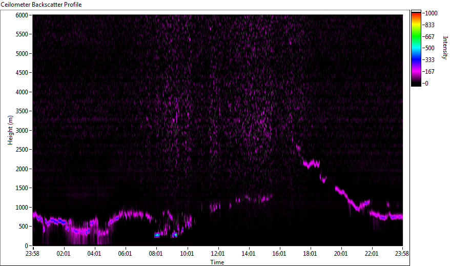Image resolution: width=450 pixels, height=266 pixels.
Task: Click the 3500 height axis value
Action: pos(22,111)
